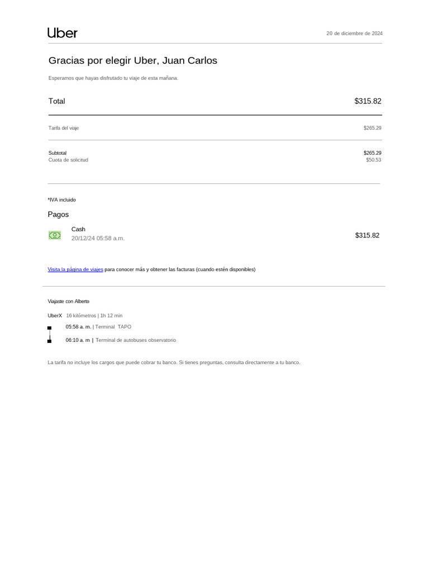This screenshot has width=429, height=572.
Task: Click the $265.29 trip fare amount
Action: point(373,128)
